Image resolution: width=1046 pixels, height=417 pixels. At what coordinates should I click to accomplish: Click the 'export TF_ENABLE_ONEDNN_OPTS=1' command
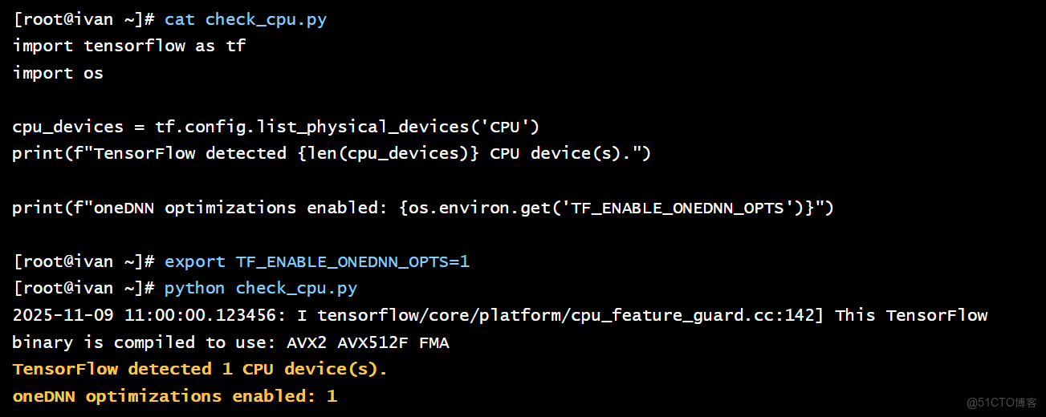(x=316, y=262)
